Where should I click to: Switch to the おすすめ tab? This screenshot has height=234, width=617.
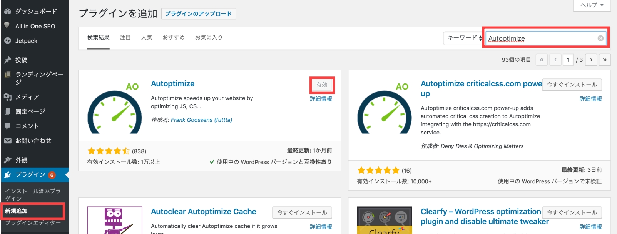(174, 38)
